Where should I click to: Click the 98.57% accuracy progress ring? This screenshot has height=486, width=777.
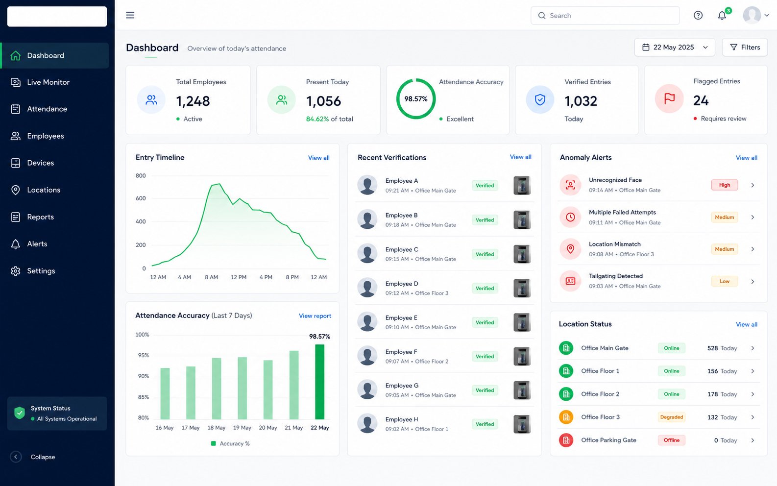415,98
